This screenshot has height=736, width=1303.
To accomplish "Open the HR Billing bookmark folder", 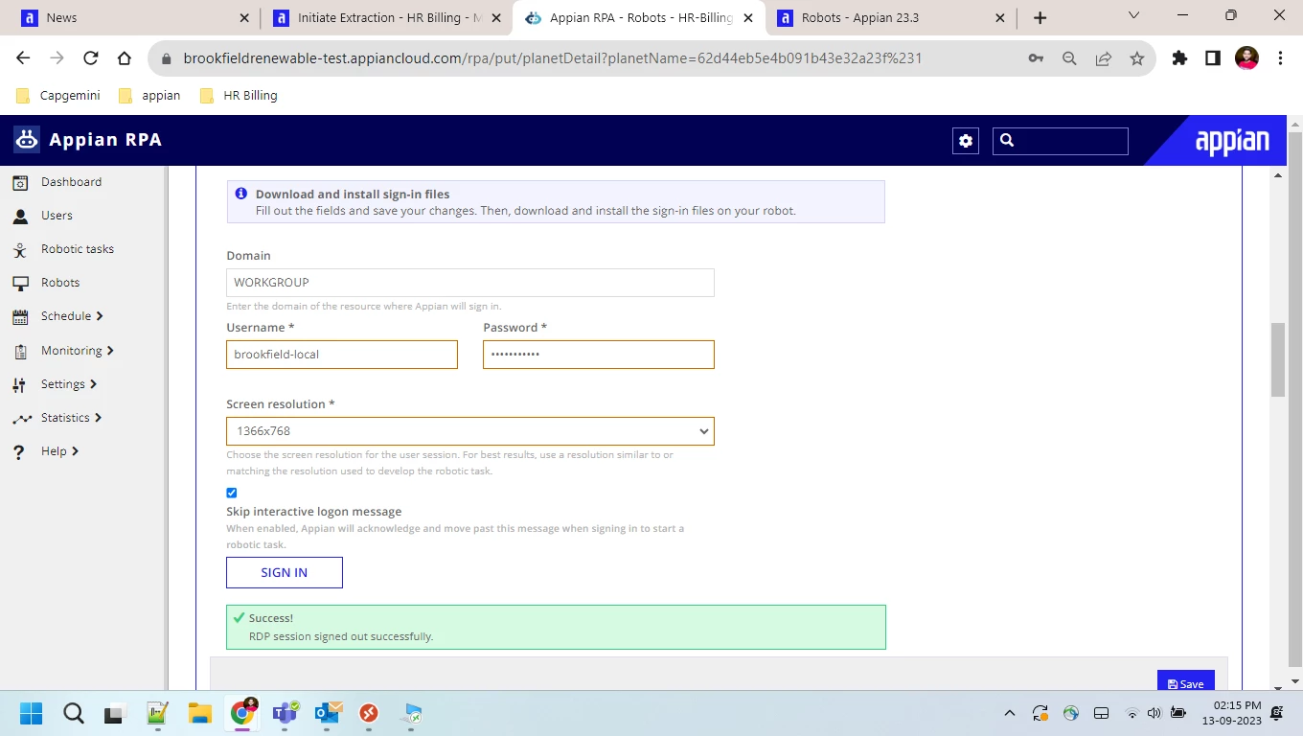I will 239,96.
